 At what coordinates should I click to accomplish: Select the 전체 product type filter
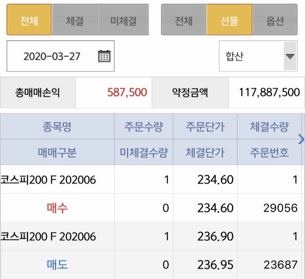click(x=184, y=20)
